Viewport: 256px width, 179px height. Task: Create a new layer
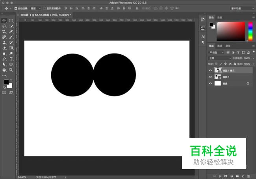click(x=243, y=176)
